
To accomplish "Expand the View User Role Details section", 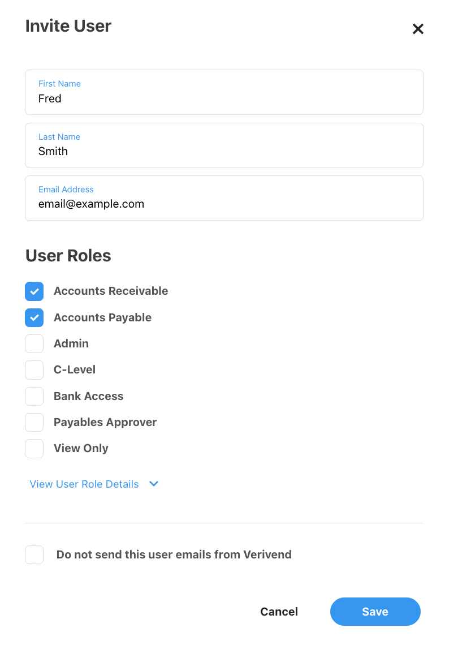I will click(84, 484).
